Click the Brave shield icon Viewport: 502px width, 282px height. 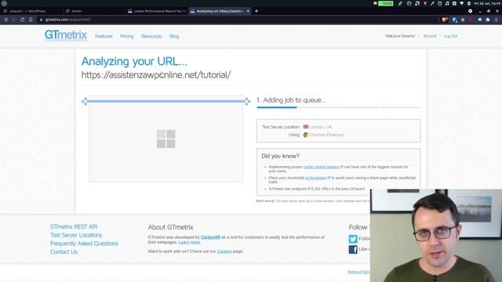point(445,20)
